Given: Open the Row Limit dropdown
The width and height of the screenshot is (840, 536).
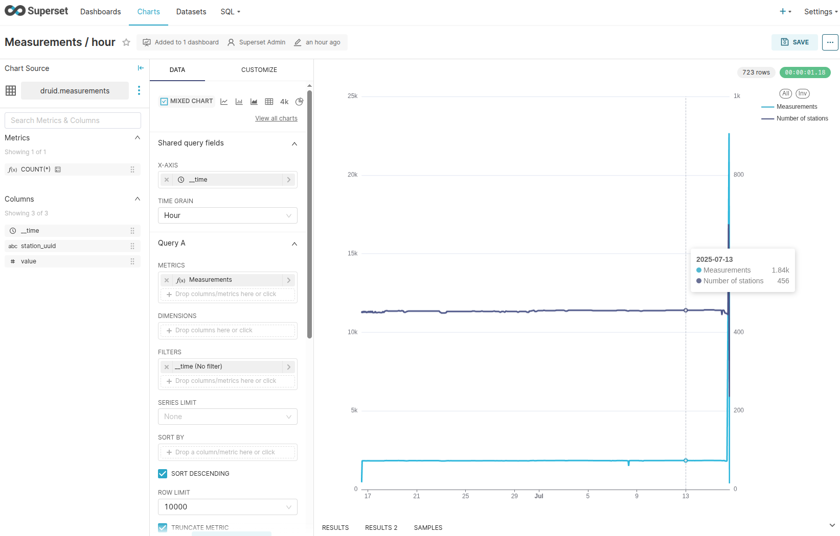Looking at the screenshot, I should 228,507.
